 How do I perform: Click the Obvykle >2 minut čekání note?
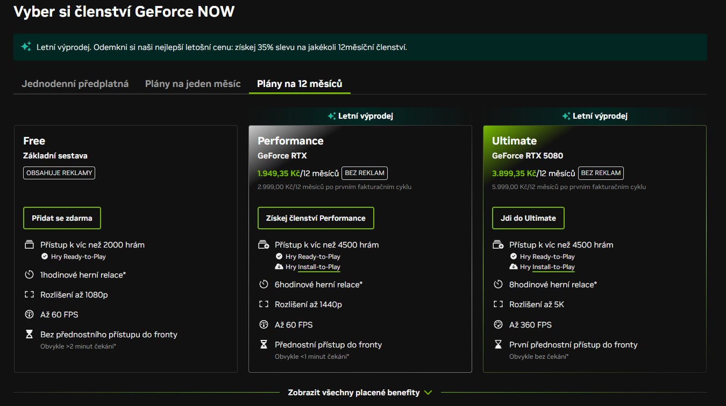pyautogui.click(x=78, y=346)
